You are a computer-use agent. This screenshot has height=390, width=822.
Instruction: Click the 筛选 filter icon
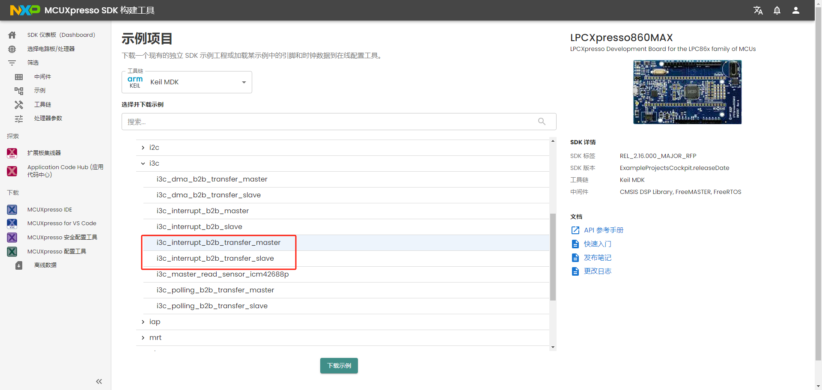click(12, 63)
